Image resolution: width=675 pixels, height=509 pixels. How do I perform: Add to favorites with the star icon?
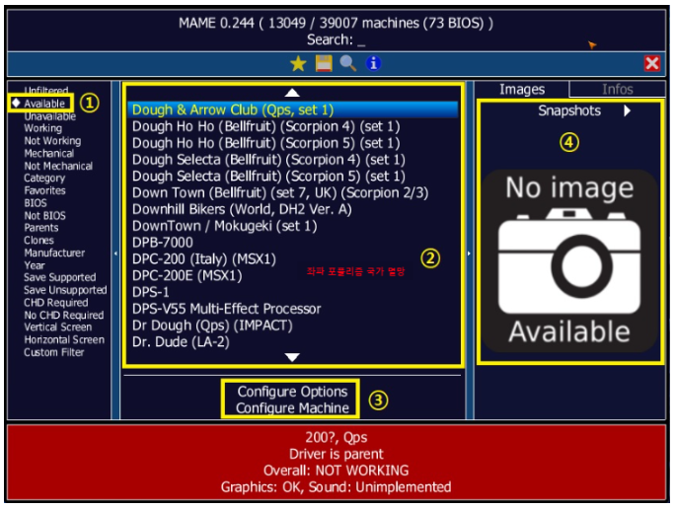pyautogui.click(x=298, y=64)
